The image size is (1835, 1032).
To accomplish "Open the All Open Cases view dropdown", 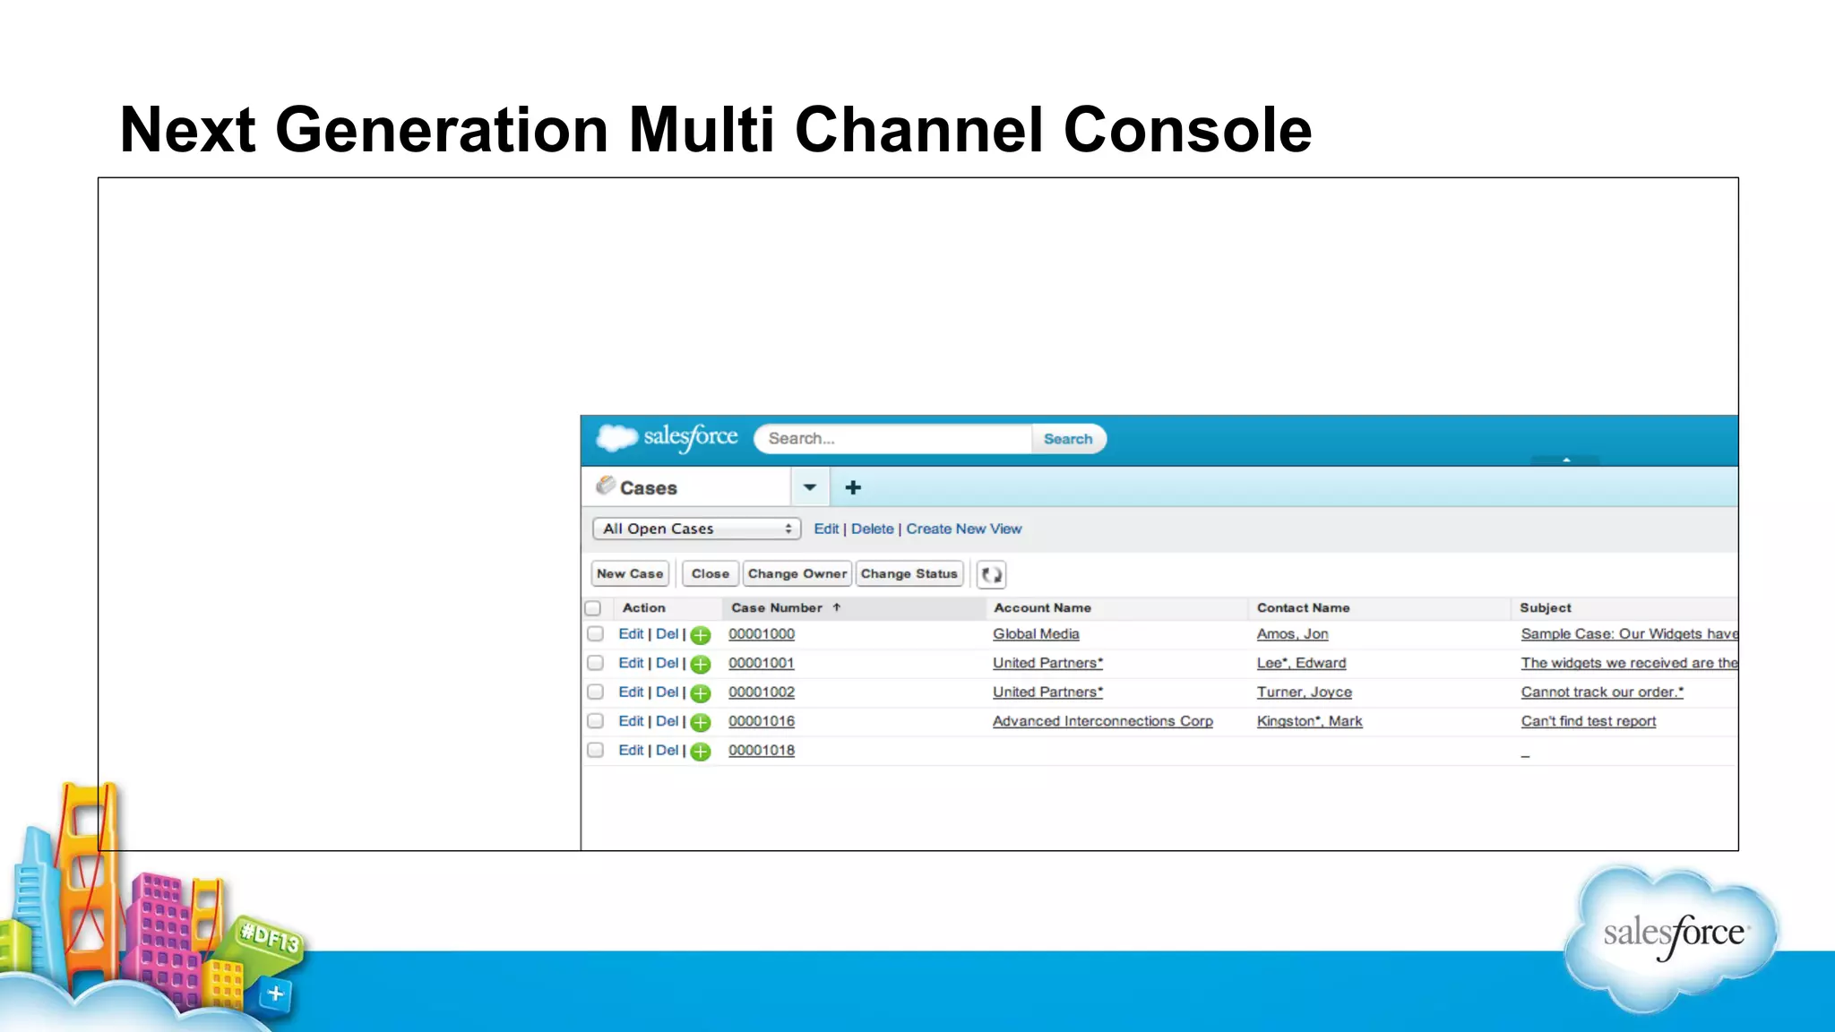I will [696, 529].
